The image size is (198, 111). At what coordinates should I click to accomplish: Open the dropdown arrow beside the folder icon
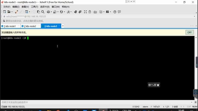tap(12, 12)
